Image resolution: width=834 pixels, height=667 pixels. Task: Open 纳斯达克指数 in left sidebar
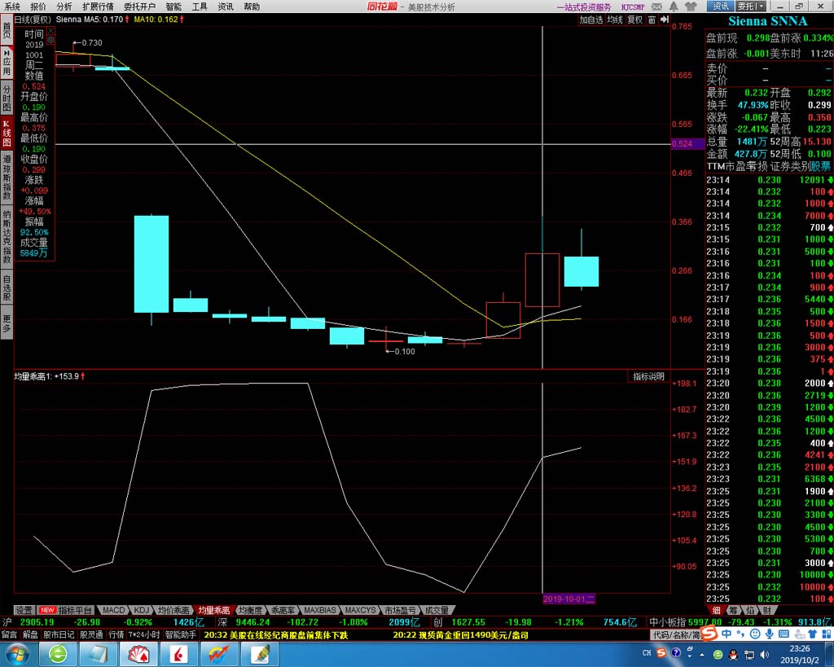click(x=7, y=236)
